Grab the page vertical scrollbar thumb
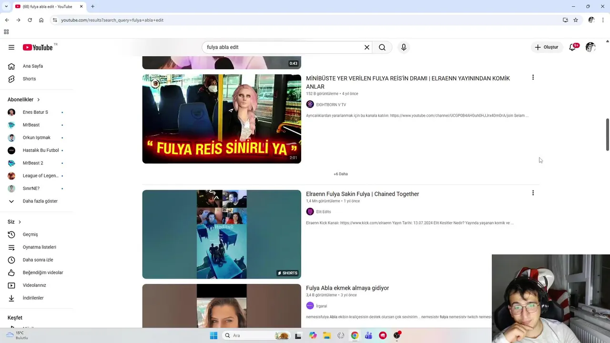 pos(608,135)
